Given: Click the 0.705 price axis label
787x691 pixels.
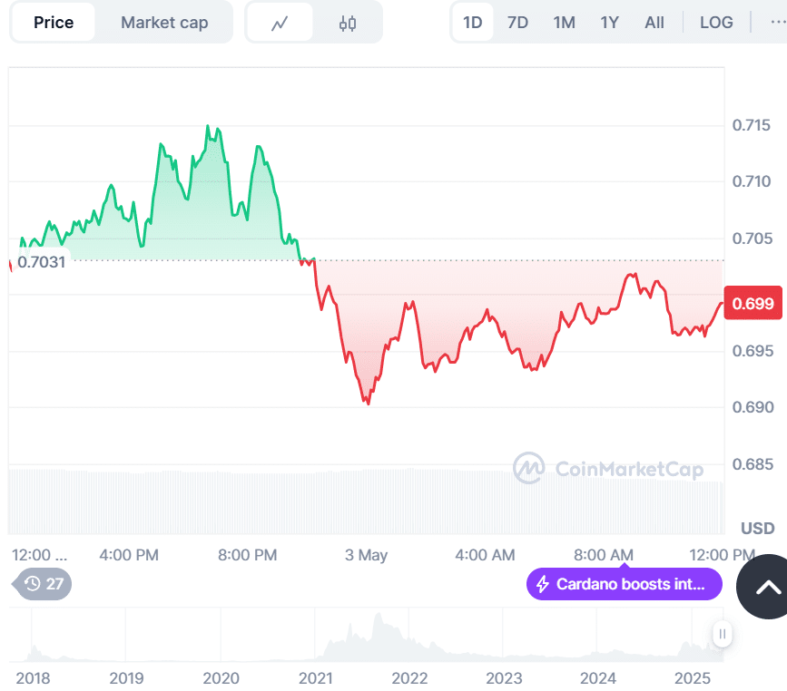Looking at the screenshot, I should tap(753, 238).
